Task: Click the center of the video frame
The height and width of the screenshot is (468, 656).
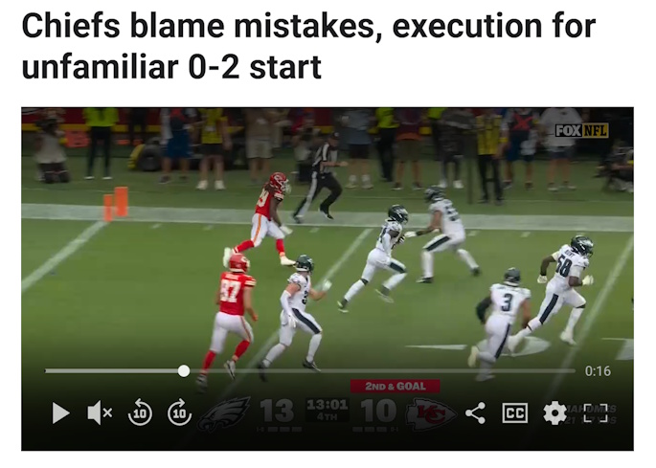Action: pos(328,279)
